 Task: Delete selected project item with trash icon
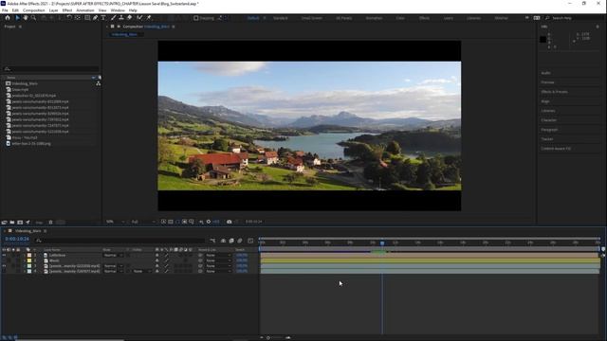click(50, 223)
